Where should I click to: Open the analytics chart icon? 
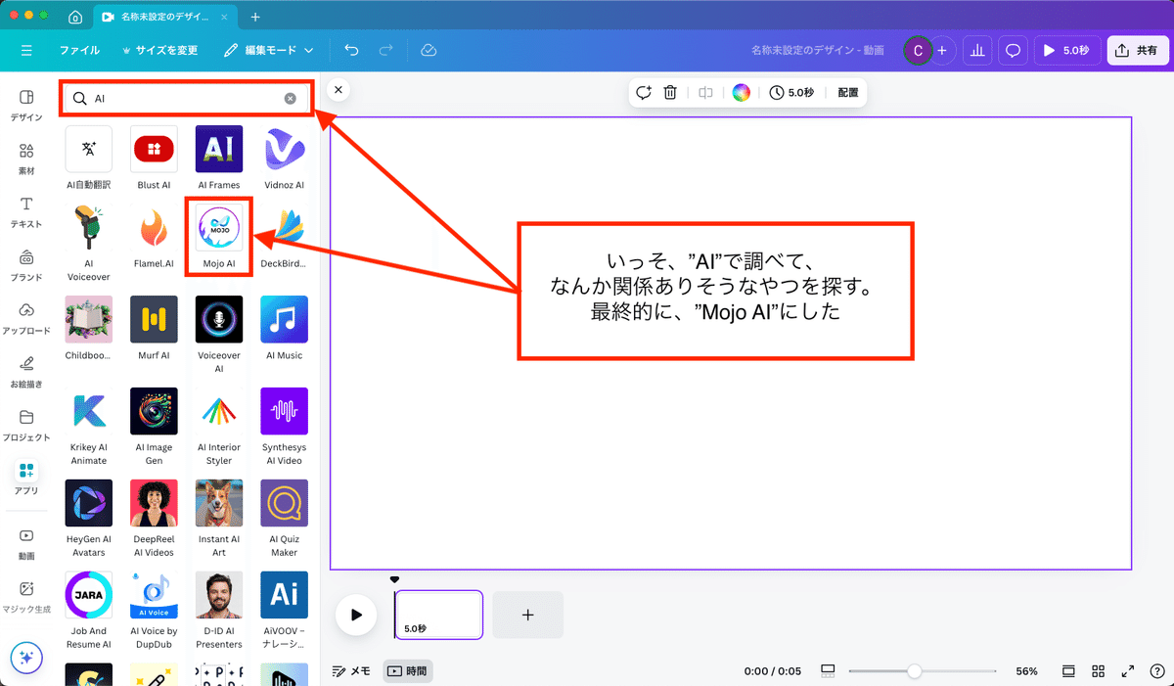[977, 50]
